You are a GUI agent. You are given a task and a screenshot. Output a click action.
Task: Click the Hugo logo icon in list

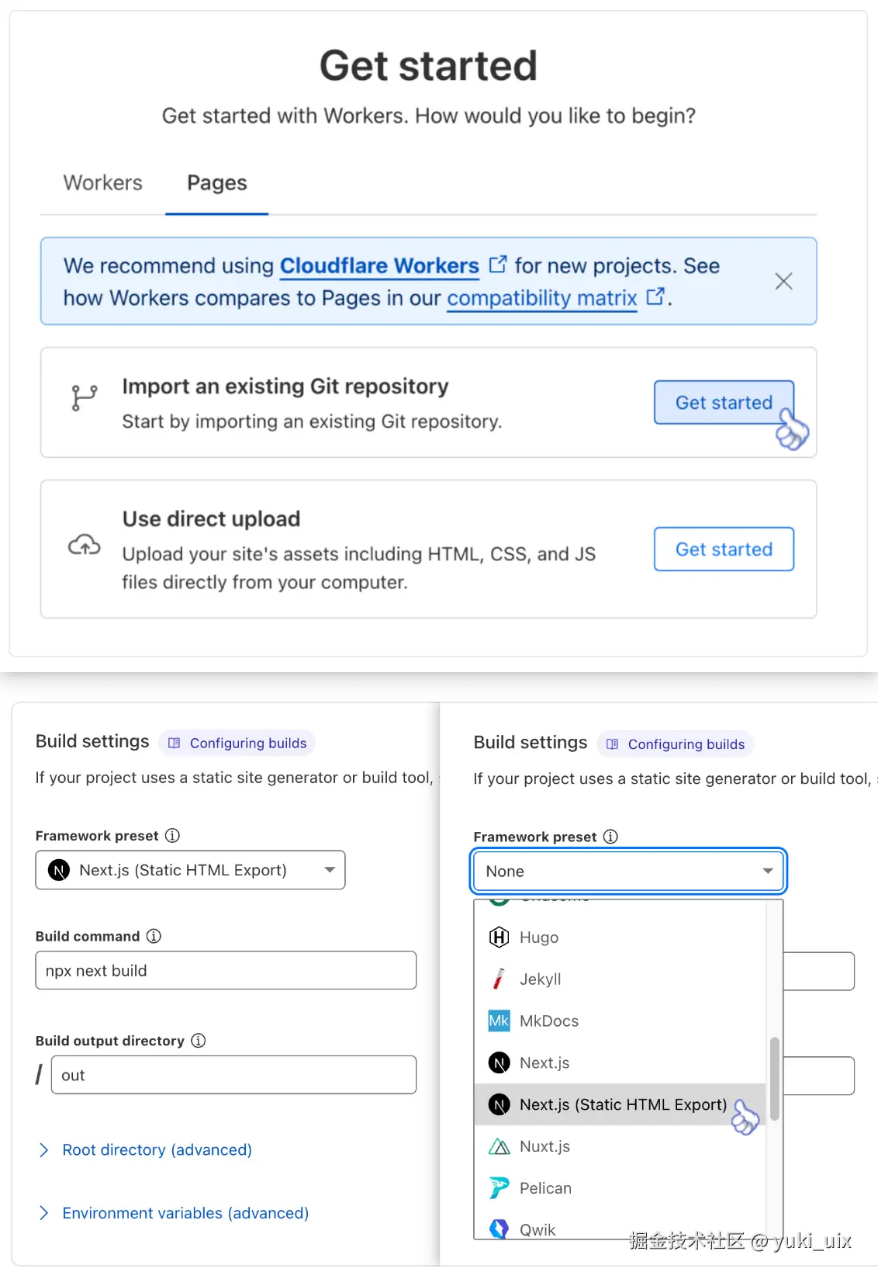pos(499,938)
